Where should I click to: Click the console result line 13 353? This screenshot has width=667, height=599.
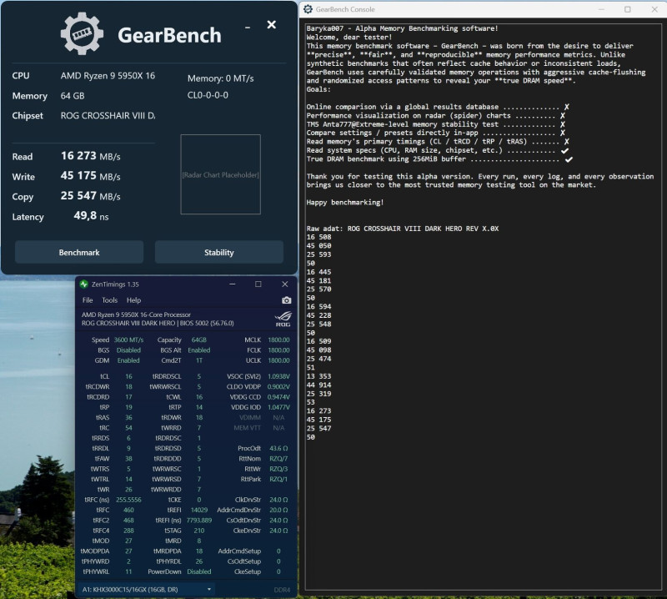coord(318,376)
